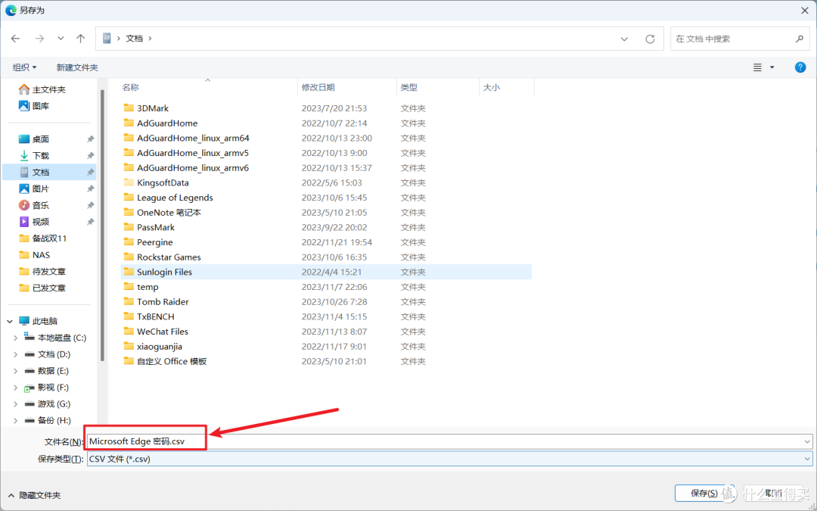Create a folder with 新建文件夹
817x511 pixels.
point(77,67)
